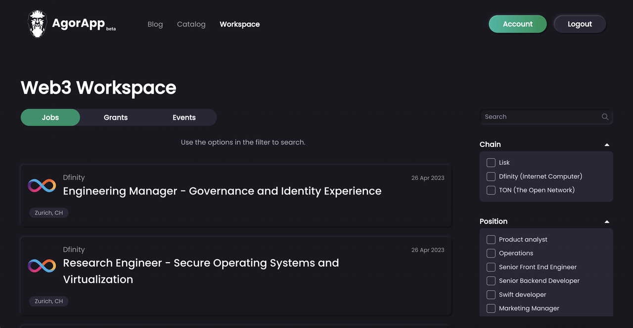Click 'Use the options in the filter' hint text
Viewport: 633px width, 328px height.
pyautogui.click(x=243, y=142)
